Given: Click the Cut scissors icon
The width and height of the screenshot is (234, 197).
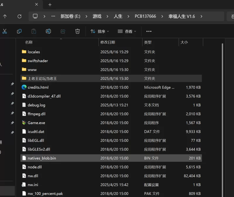Looking at the screenshot, I should click(5, 31).
